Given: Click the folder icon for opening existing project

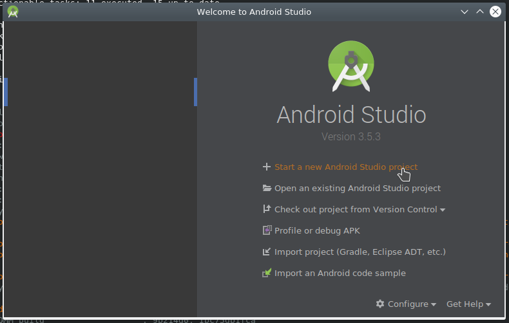Looking at the screenshot, I should pos(267,188).
